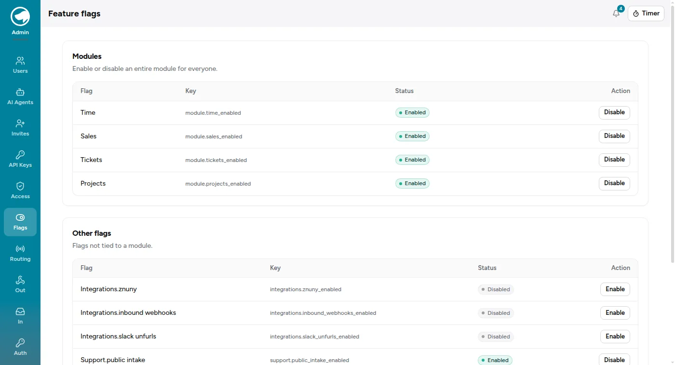Click the Disabled badge for Integrations.slack unfurls
Viewport: 675px width, 365px height.
(x=496, y=337)
